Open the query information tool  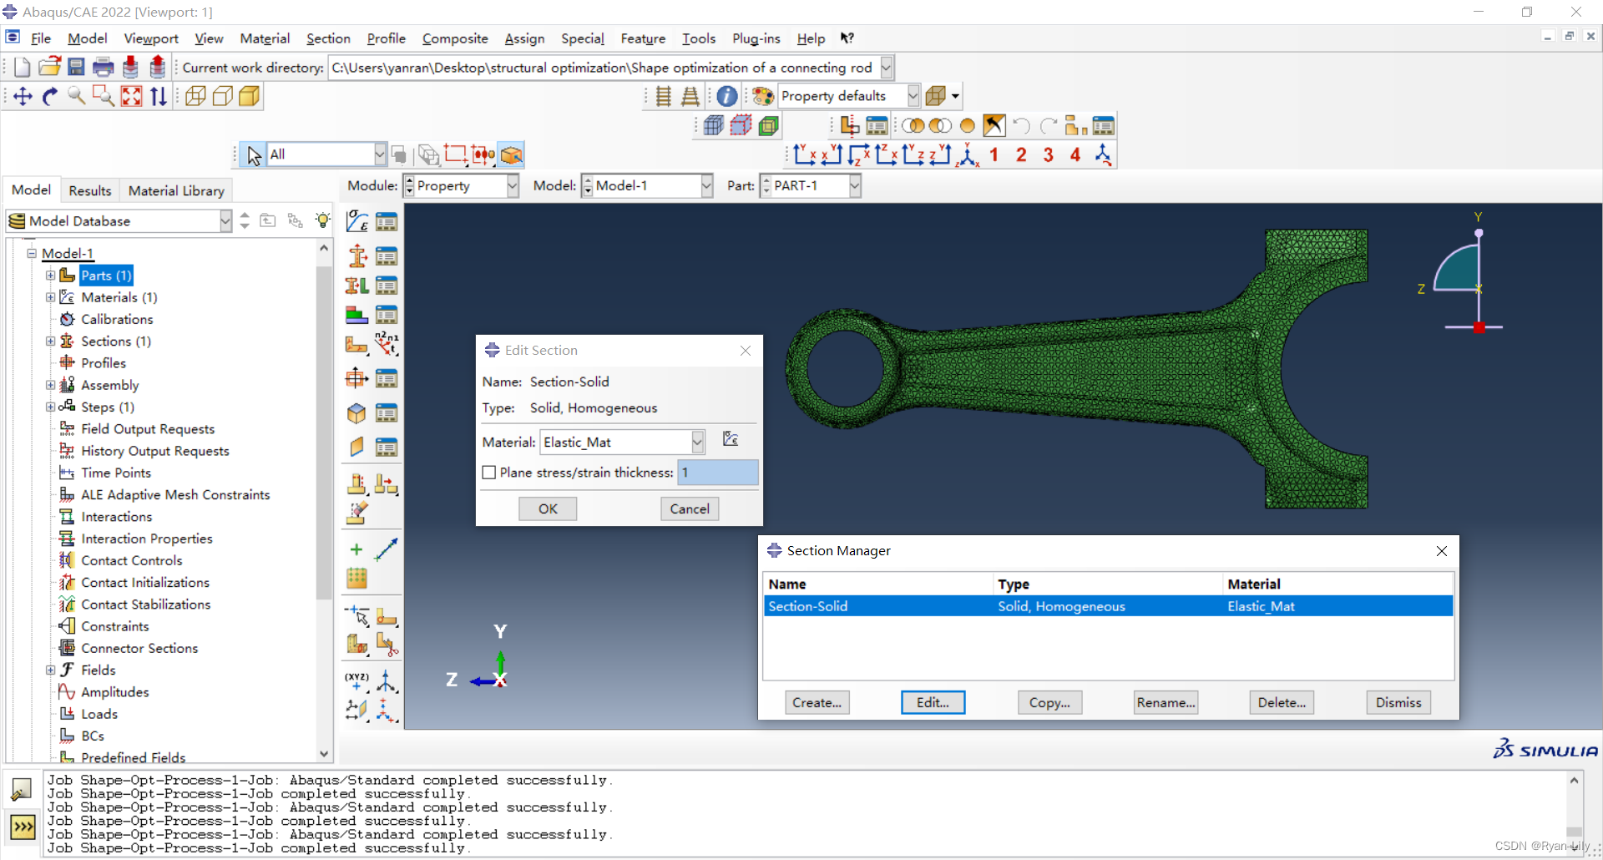pyautogui.click(x=727, y=97)
